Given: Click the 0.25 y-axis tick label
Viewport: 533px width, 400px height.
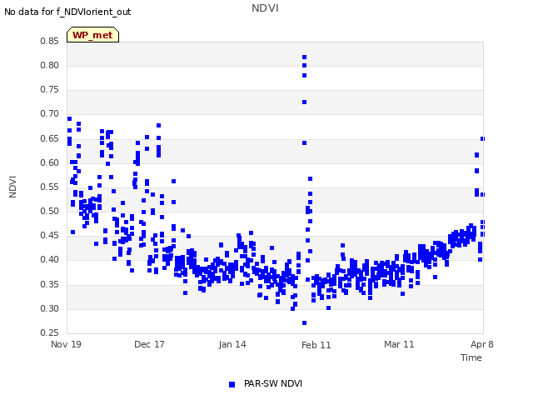Looking at the screenshot, I should point(49,332).
